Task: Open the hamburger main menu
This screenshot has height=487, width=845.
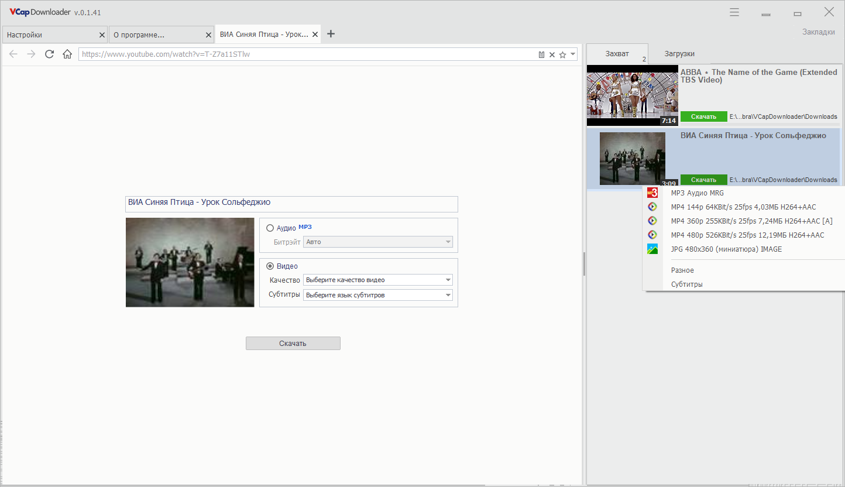Action: pyautogui.click(x=734, y=12)
